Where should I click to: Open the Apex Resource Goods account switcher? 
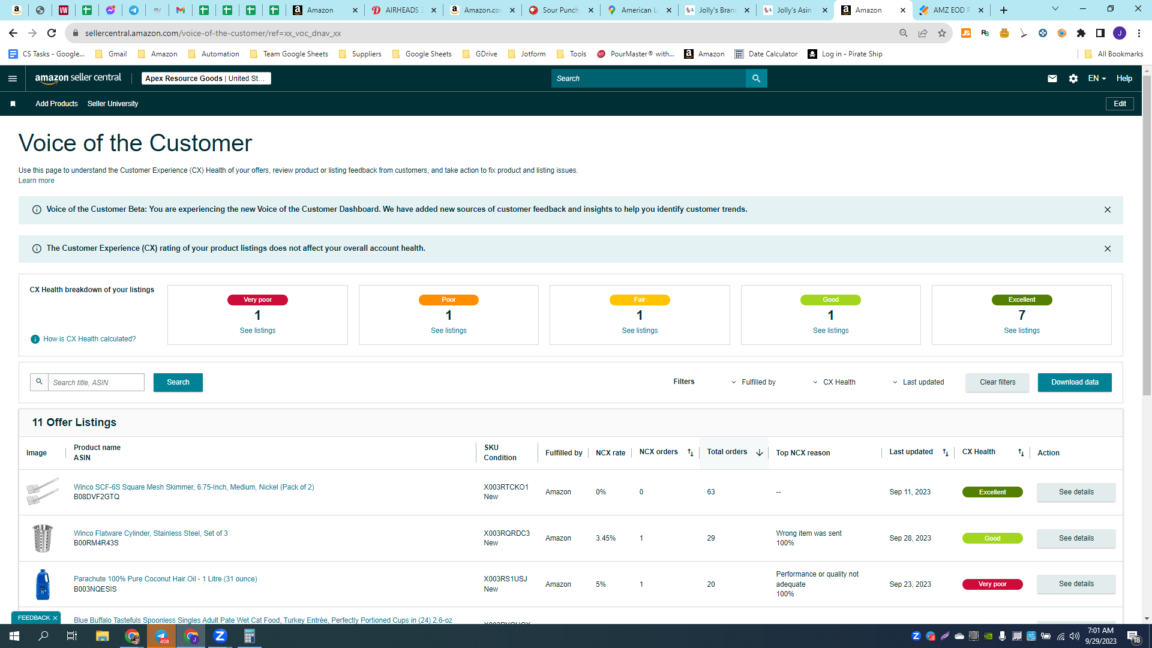206,79
